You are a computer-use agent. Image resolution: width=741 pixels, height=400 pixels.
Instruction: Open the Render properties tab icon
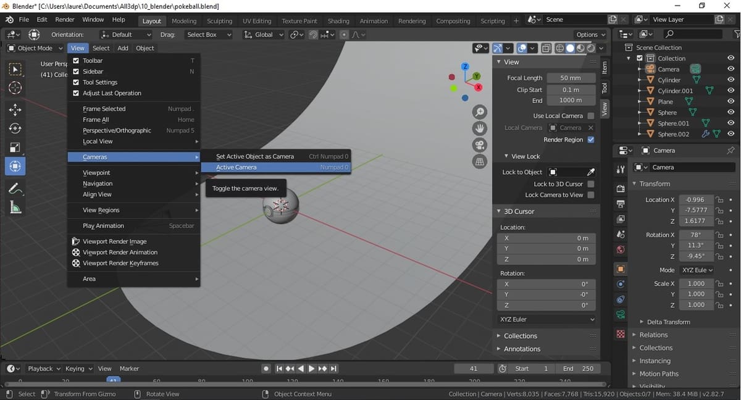tap(621, 188)
